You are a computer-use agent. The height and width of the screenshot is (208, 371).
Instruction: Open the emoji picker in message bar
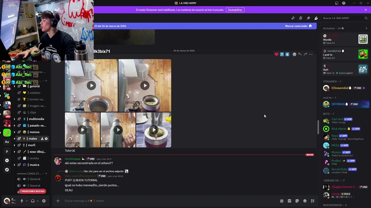click(305, 201)
